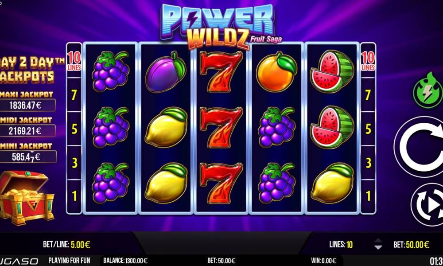Click the orange fruit symbol on reel four
Image resolution: width=443 pixels, height=266 pixels.
pos(276,71)
